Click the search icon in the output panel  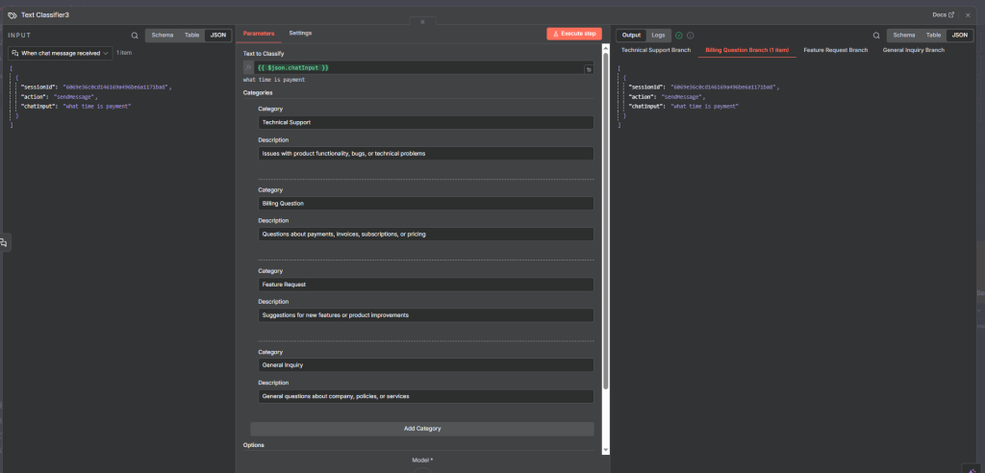point(876,35)
